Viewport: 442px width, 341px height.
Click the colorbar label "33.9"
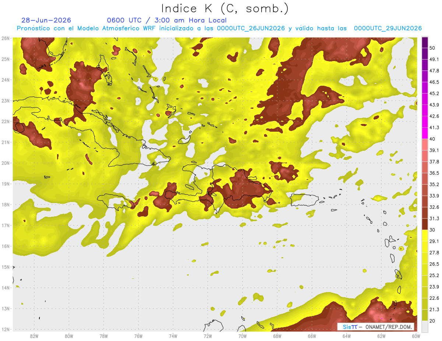coord(434,196)
